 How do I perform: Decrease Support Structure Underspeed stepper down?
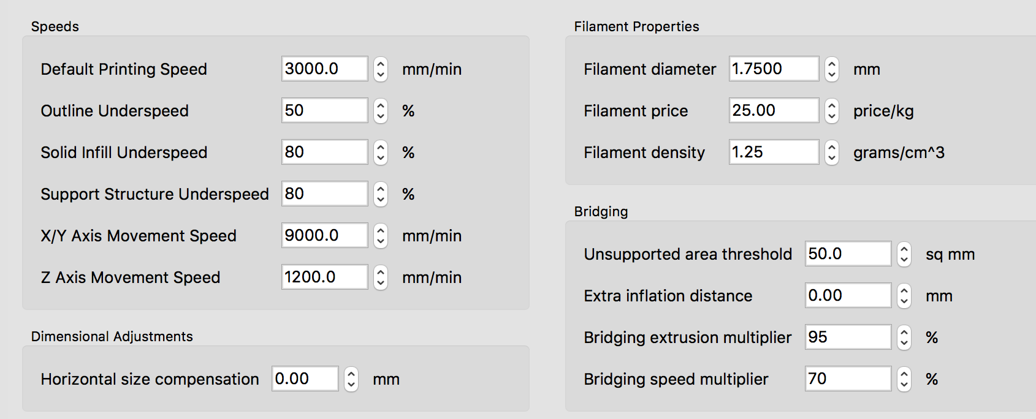click(x=381, y=200)
